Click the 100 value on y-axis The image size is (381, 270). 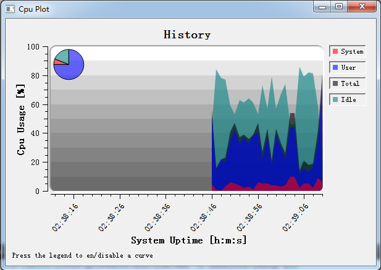click(x=33, y=47)
